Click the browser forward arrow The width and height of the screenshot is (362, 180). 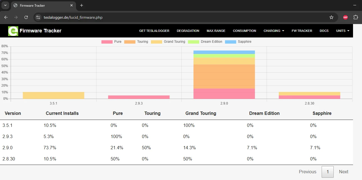pyautogui.click(x=16, y=17)
